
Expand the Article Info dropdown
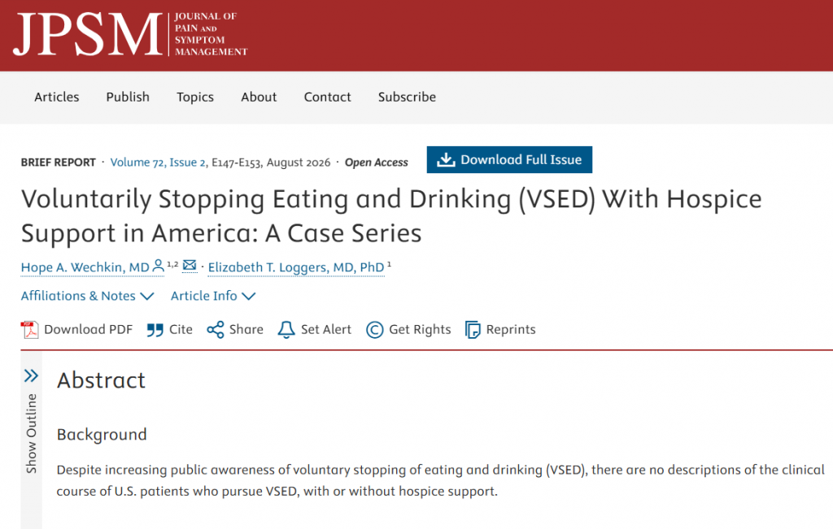213,296
